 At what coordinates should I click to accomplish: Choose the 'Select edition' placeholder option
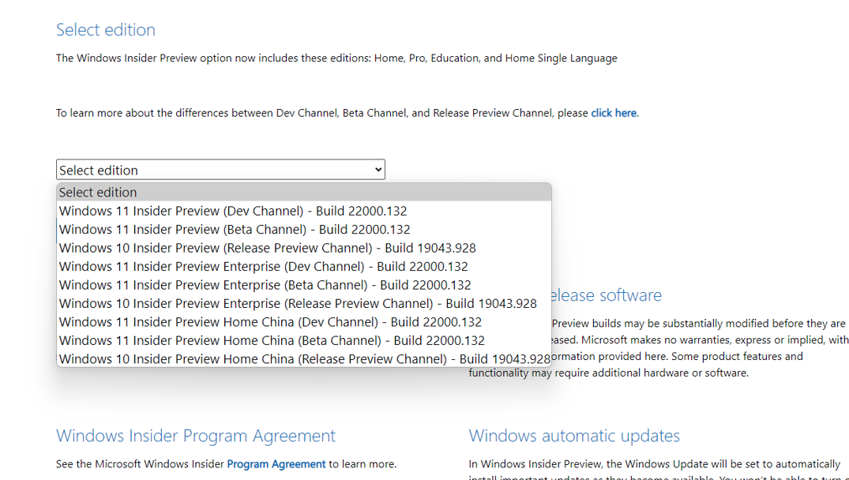point(304,192)
